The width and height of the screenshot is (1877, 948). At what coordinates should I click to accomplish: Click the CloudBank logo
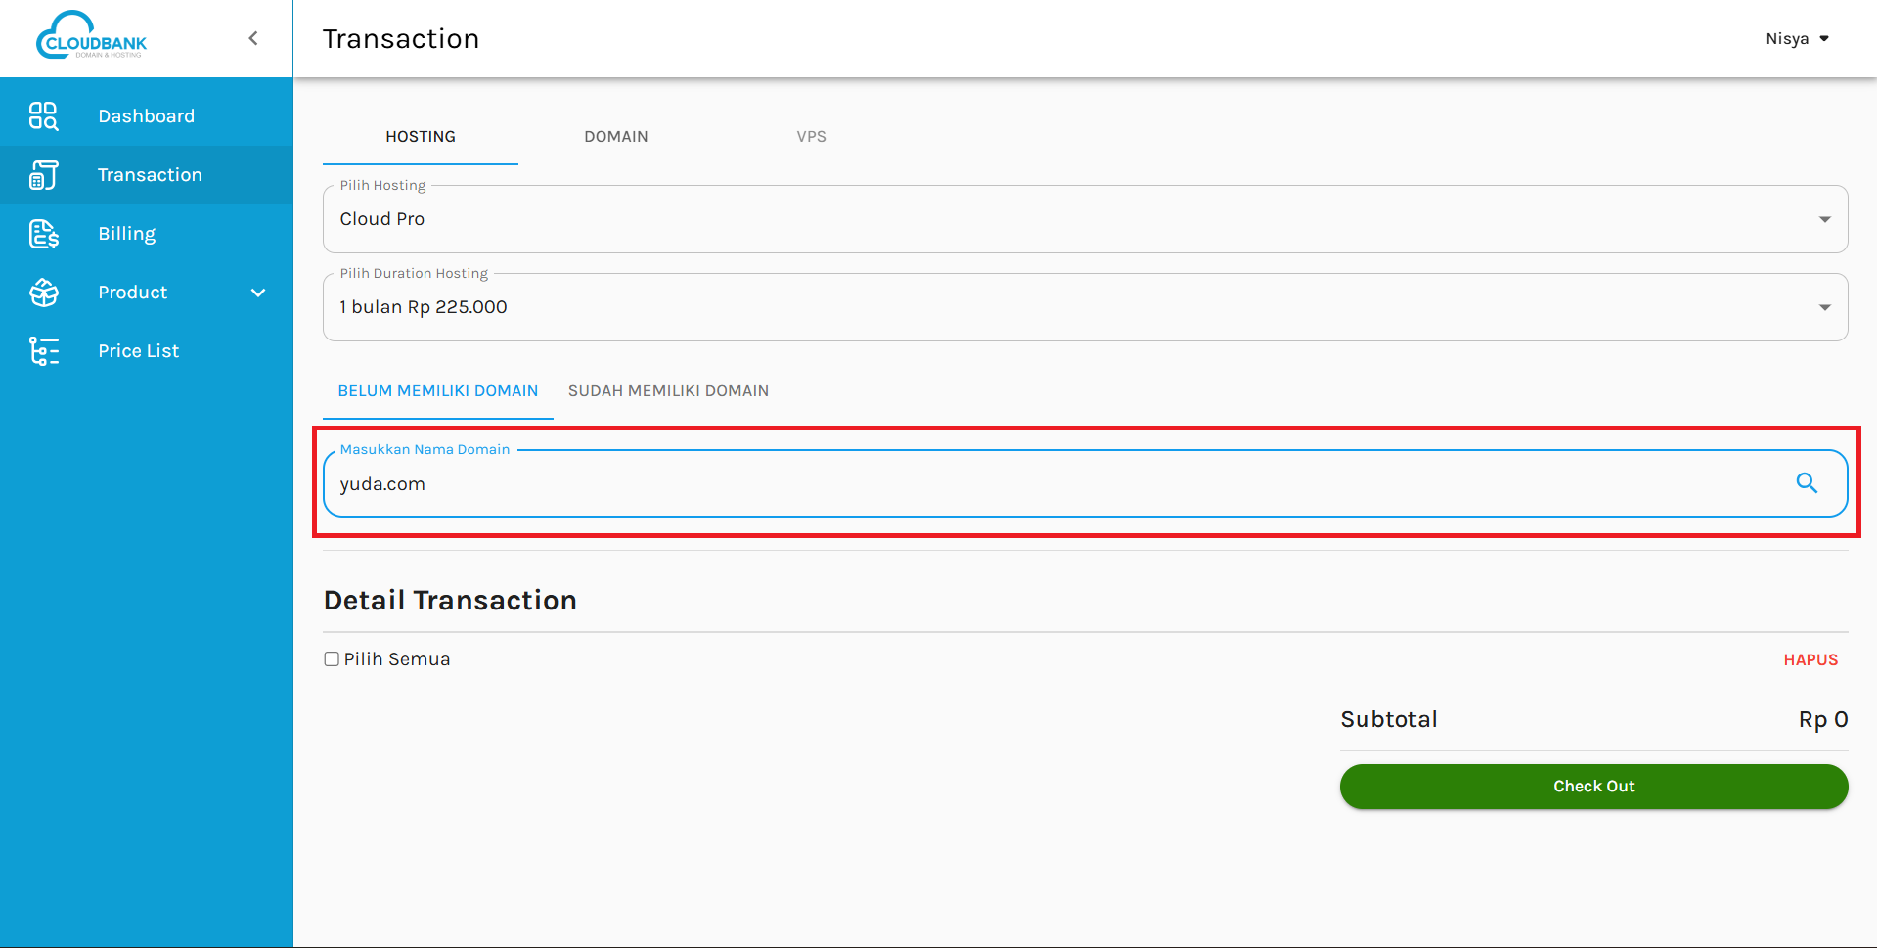pos(91,37)
